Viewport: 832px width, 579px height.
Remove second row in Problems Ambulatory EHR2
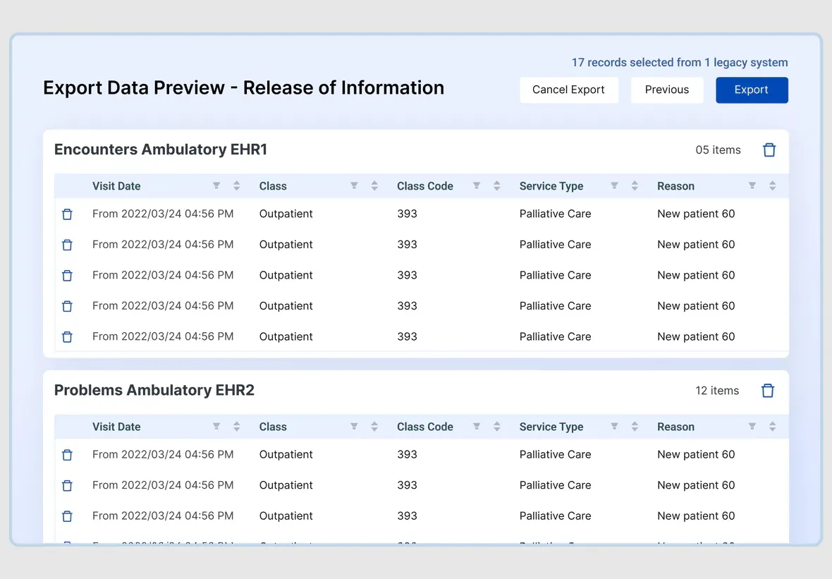click(67, 486)
